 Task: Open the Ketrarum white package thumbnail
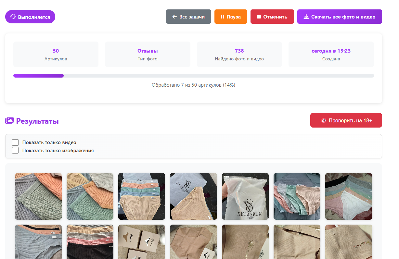[x=245, y=196]
